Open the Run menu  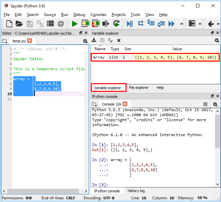(64, 15)
